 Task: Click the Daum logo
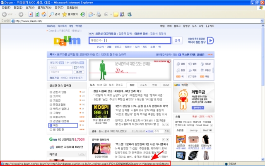67,41
